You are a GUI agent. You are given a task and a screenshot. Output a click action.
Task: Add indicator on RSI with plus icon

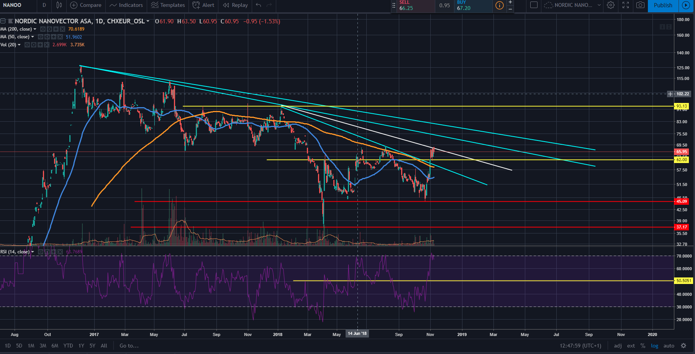pos(54,252)
